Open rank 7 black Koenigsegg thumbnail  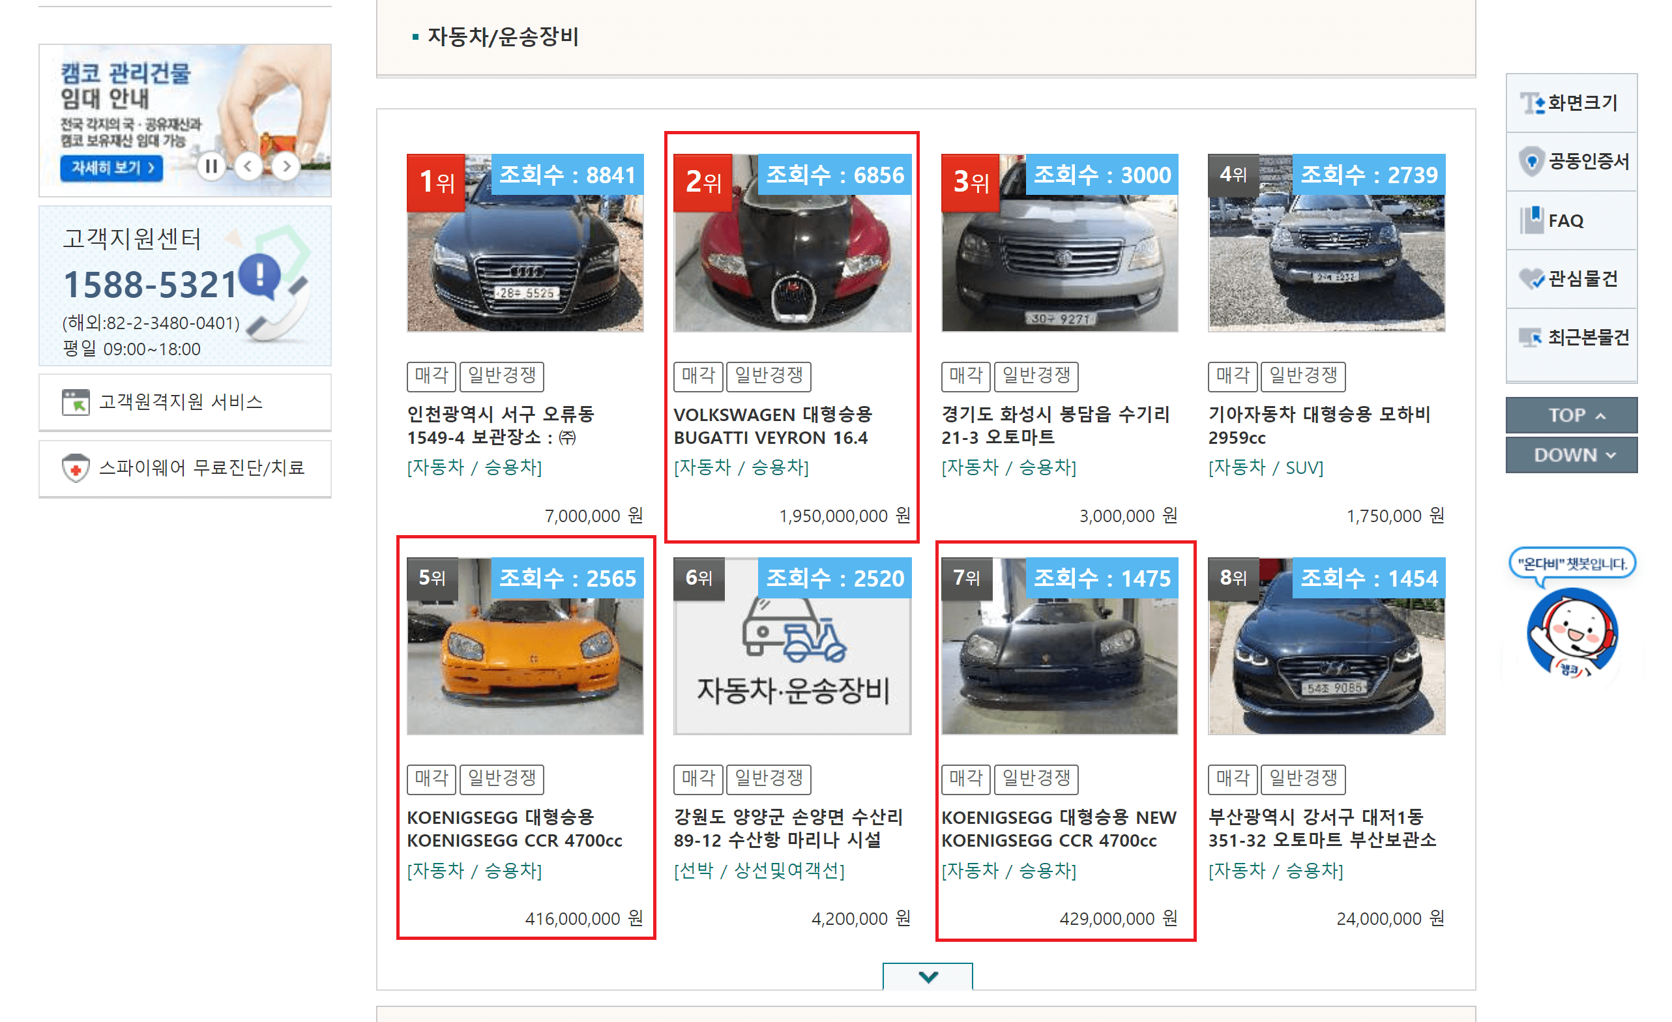1059,646
